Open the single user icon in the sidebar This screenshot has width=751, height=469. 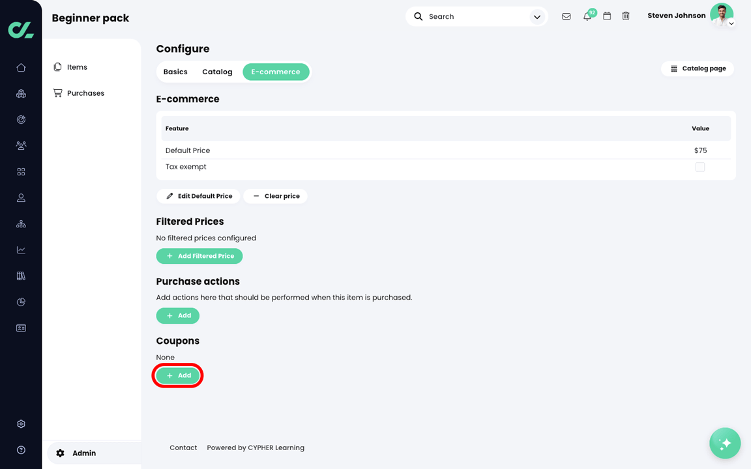coord(21,197)
